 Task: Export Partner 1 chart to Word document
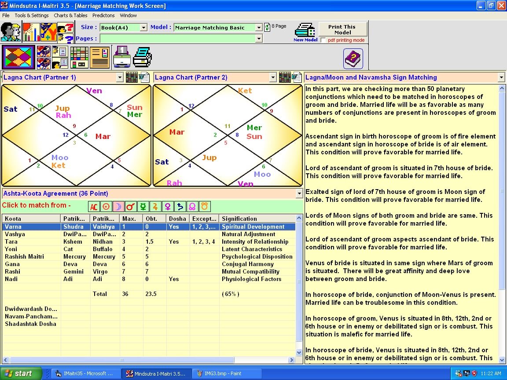(x=144, y=77)
